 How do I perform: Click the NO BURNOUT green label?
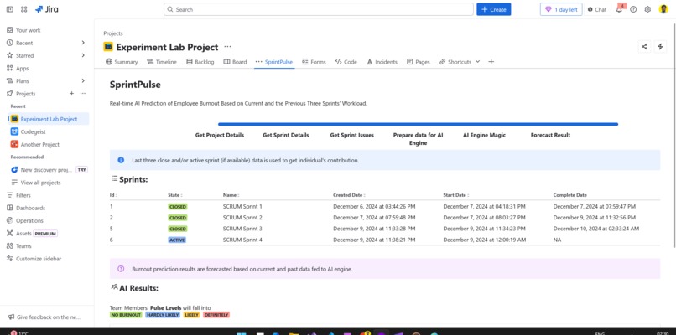click(x=126, y=315)
